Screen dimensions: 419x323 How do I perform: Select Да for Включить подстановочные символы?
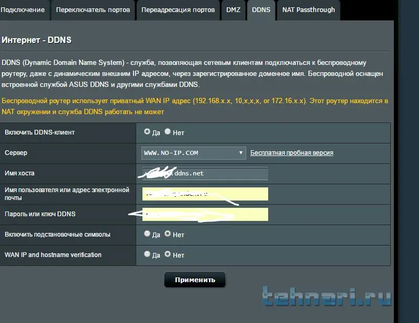pyautogui.click(x=147, y=233)
